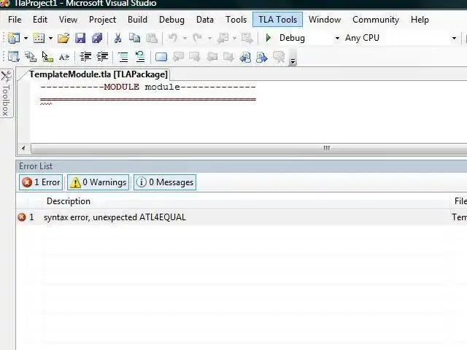This screenshot has width=467, height=350.
Task: Expand the Add New Item dropdown arrow
Action: pos(50,38)
